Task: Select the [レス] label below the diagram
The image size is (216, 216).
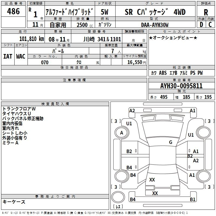Action: [118, 207]
